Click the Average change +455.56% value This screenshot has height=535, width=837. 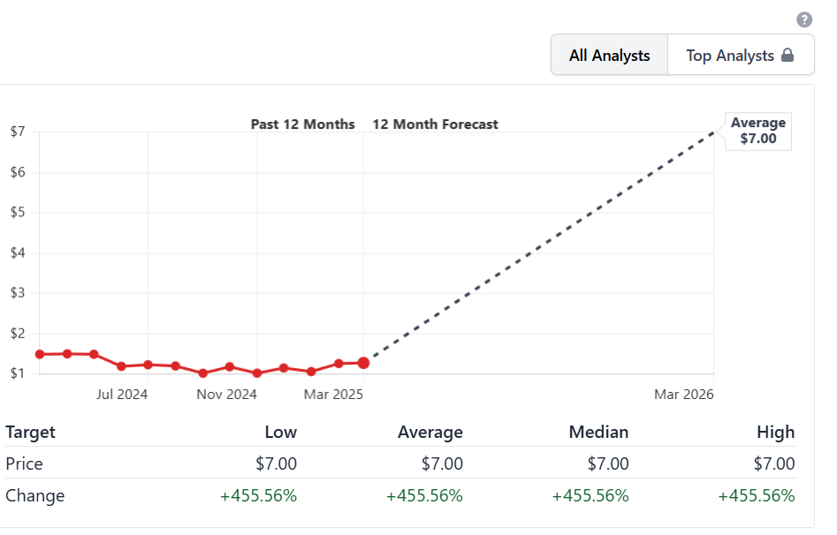[x=424, y=495]
